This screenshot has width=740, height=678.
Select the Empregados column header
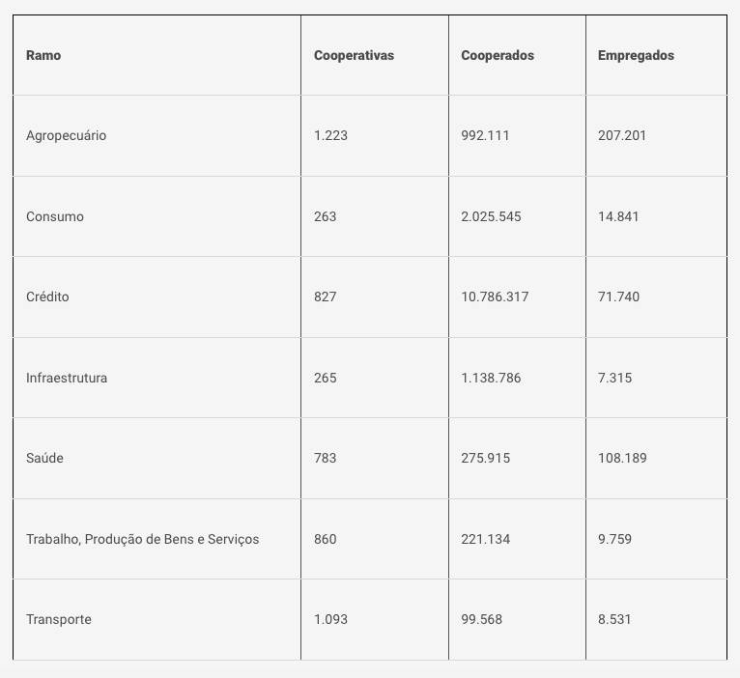(636, 55)
